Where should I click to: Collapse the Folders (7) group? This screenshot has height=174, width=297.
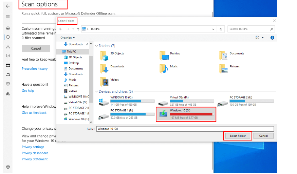pos(96,46)
